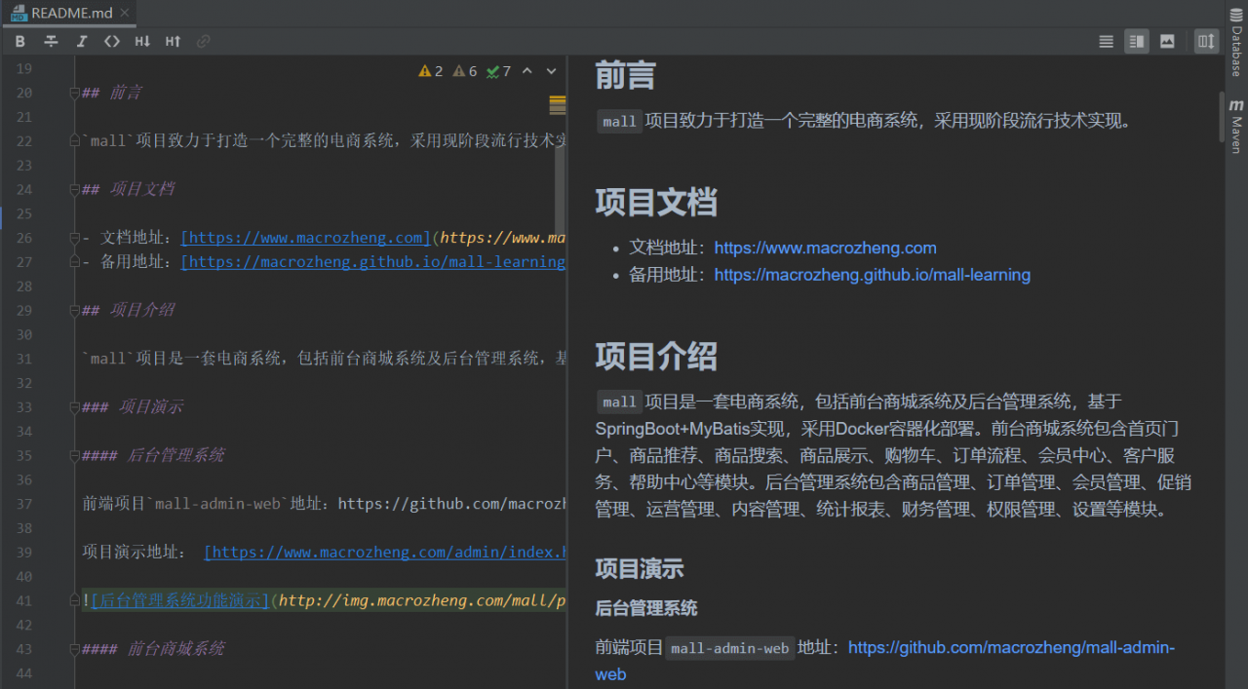Click '#### 后台管理系统' text on line 35
Viewport: 1248px width, 689px height.
click(x=154, y=455)
